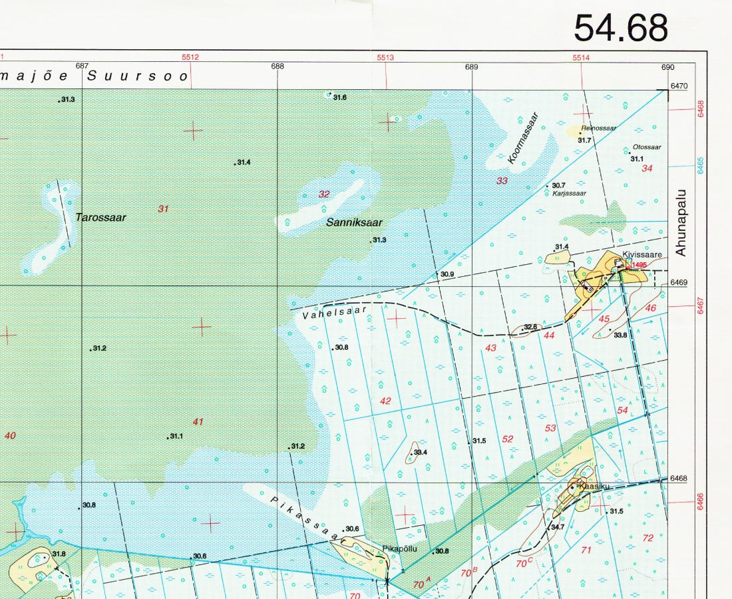Click the 6470 grid coordinate label
This screenshot has width=732, height=599.
[679, 86]
